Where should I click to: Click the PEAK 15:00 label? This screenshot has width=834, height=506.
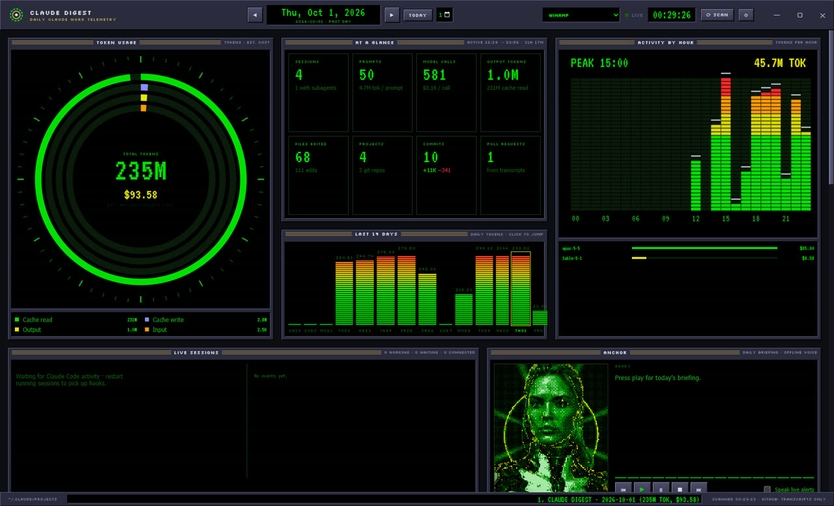599,63
